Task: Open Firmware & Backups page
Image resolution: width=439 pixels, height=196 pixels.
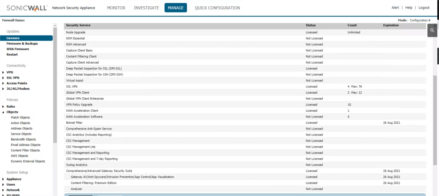Action: pyautogui.click(x=22, y=44)
